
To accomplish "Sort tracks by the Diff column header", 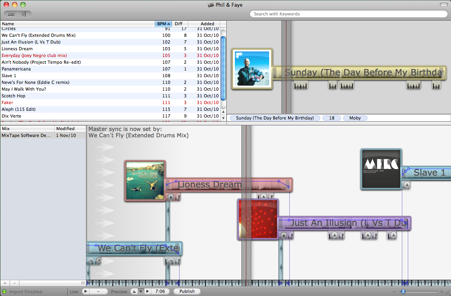I will 178,24.
